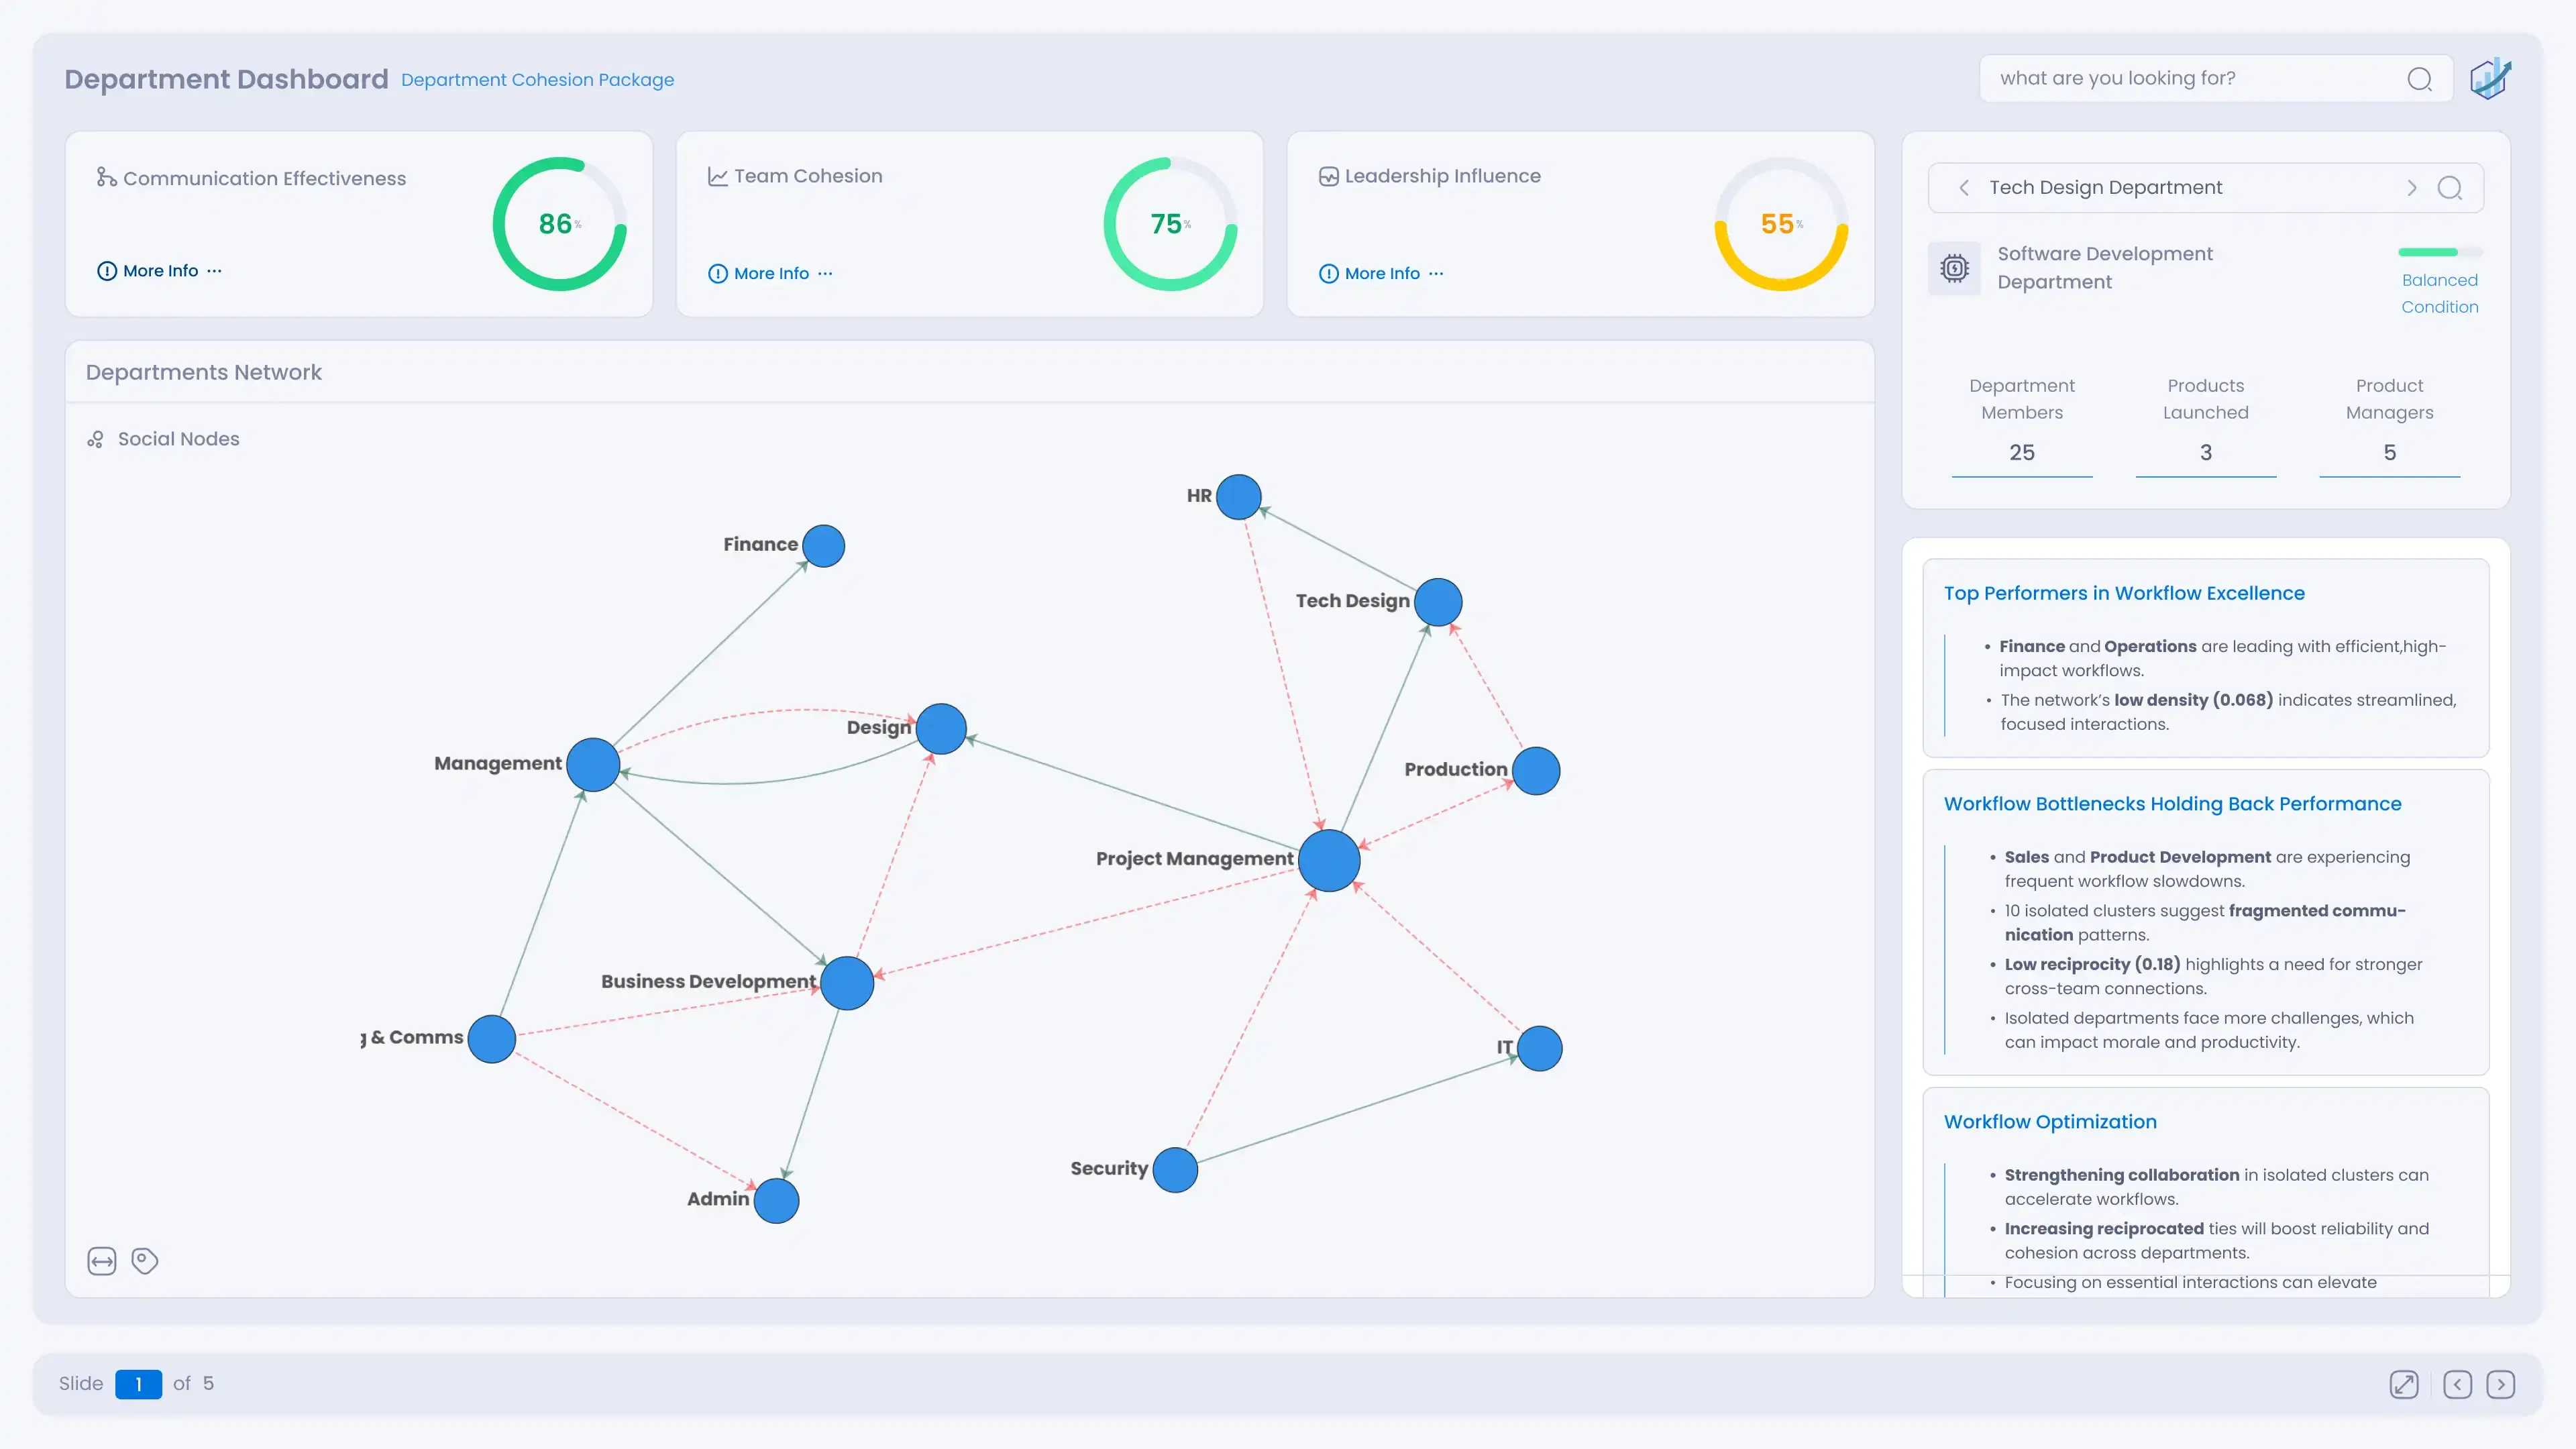The image size is (2576, 1449).
Task: Click the current slide number box
Action: 138,1384
